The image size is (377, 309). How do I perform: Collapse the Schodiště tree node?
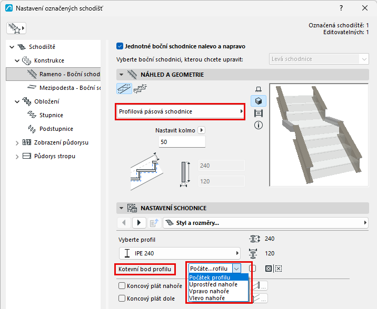(12, 47)
